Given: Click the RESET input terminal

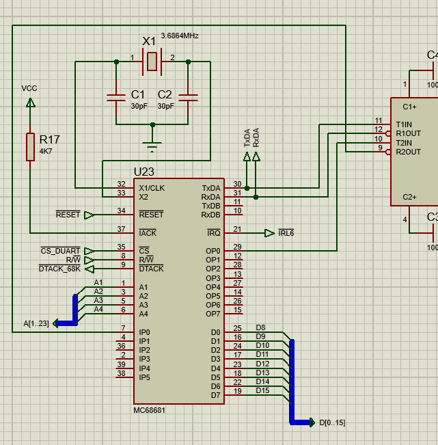Looking at the screenshot, I should pos(90,215).
